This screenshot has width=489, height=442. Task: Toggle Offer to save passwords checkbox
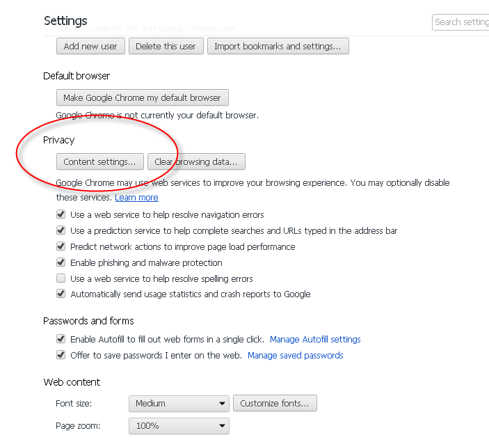[x=61, y=355]
